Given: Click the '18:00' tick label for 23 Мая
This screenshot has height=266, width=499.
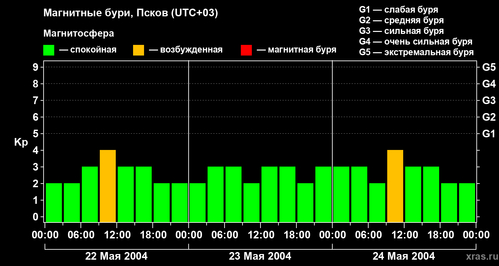Looking at the screenshot, I should pyautogui.click(x=297, y=235).
